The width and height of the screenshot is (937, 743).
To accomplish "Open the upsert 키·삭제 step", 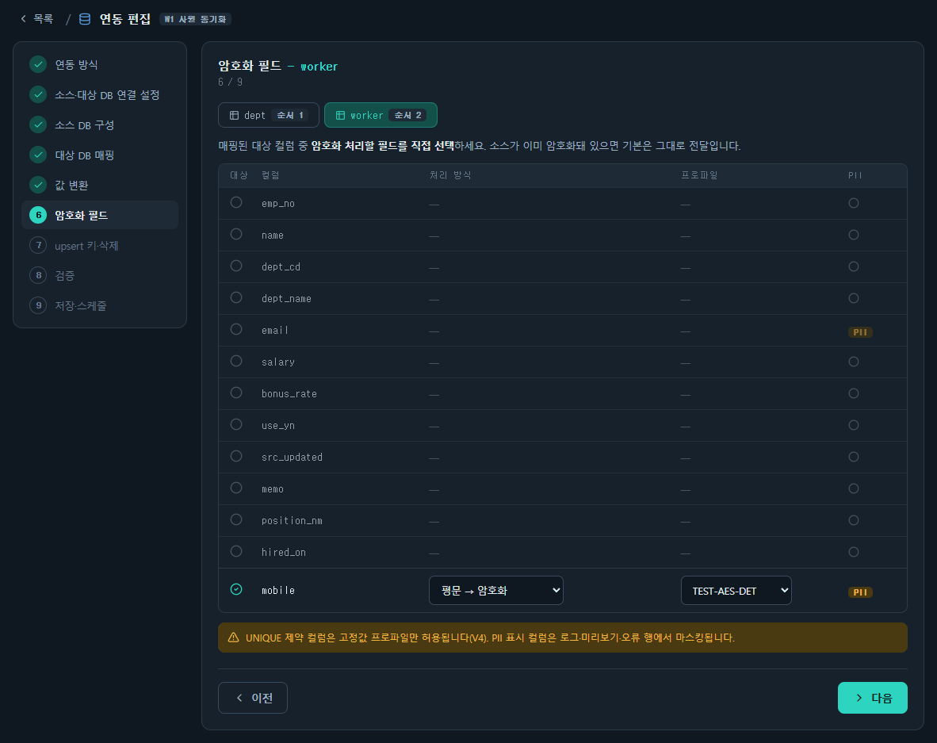I will coord(100,245).
